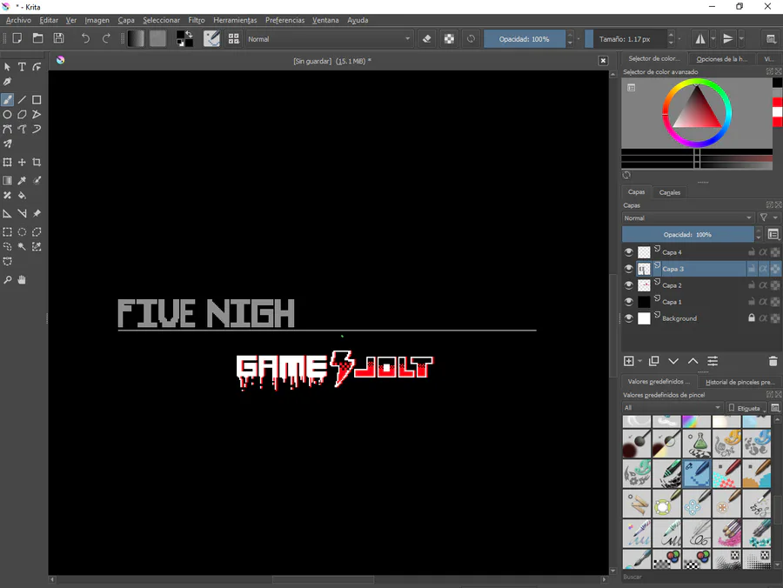
Task: Select the Crop tool
Action: click(37, 163)
